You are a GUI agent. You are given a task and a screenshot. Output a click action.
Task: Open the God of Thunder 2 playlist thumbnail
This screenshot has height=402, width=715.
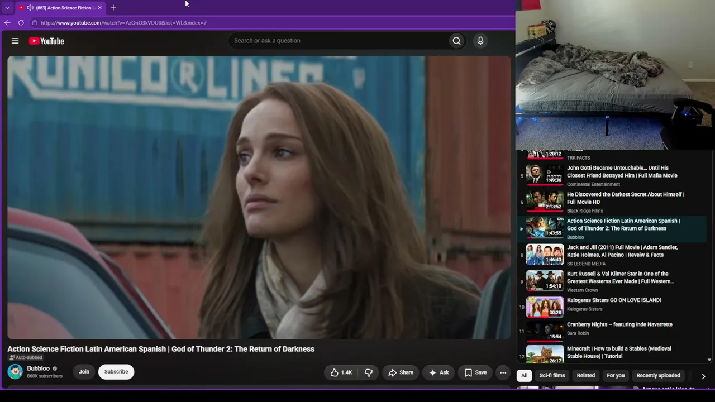pos(545,228)
